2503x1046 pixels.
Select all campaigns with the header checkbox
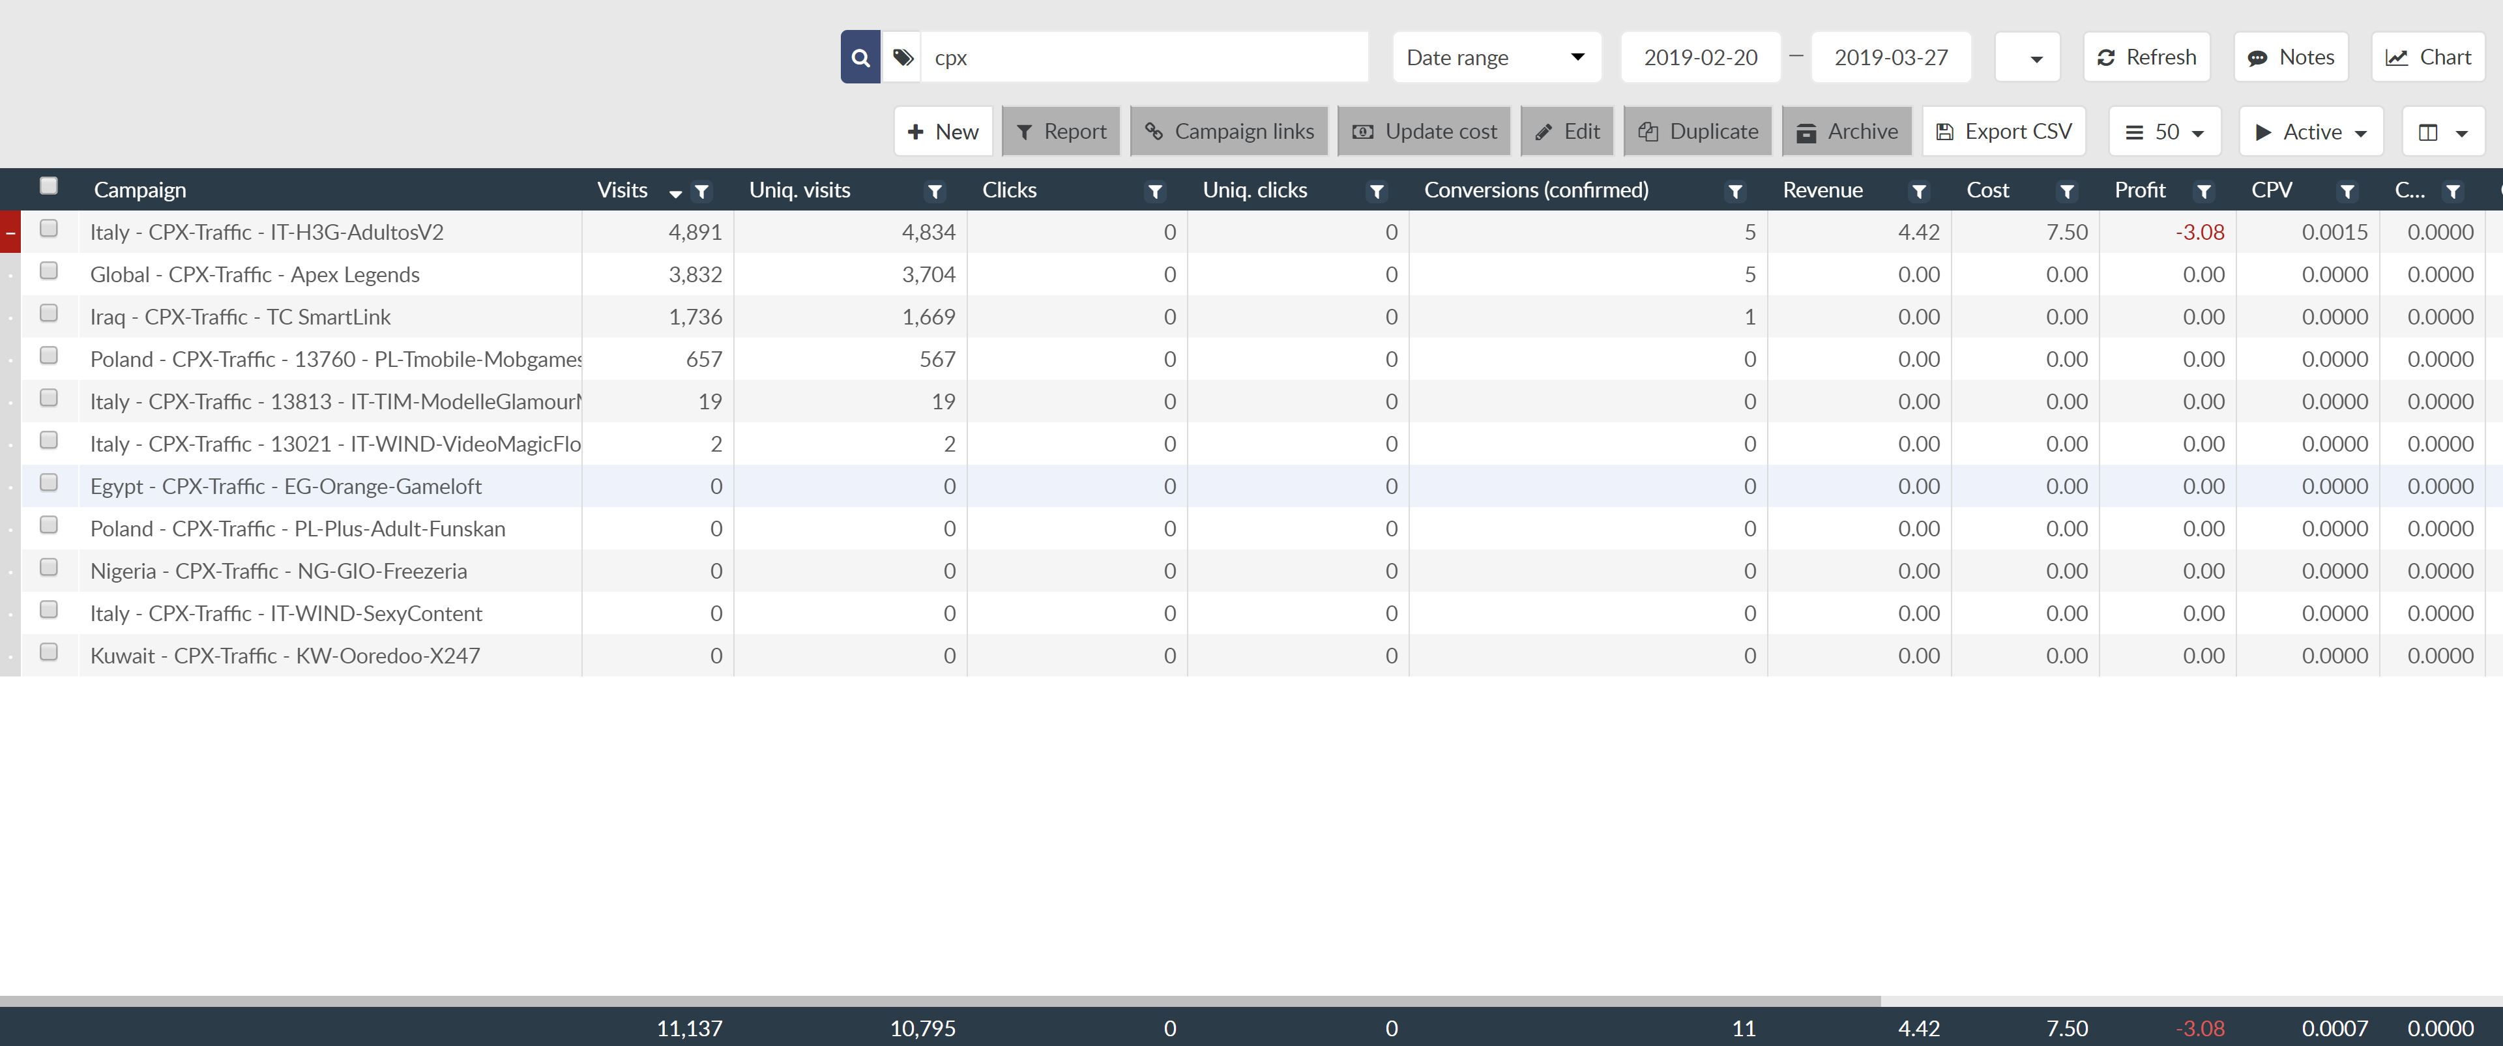click(x=49, y=186)
